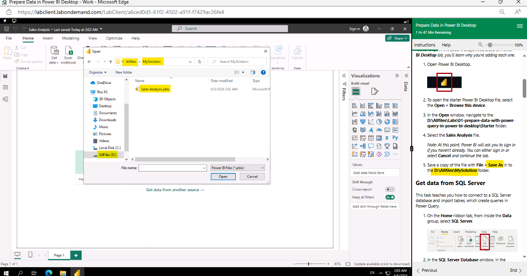527x276 pixels.
Task: Pick the Decomposition tree visual
Action: coord(363,146)
